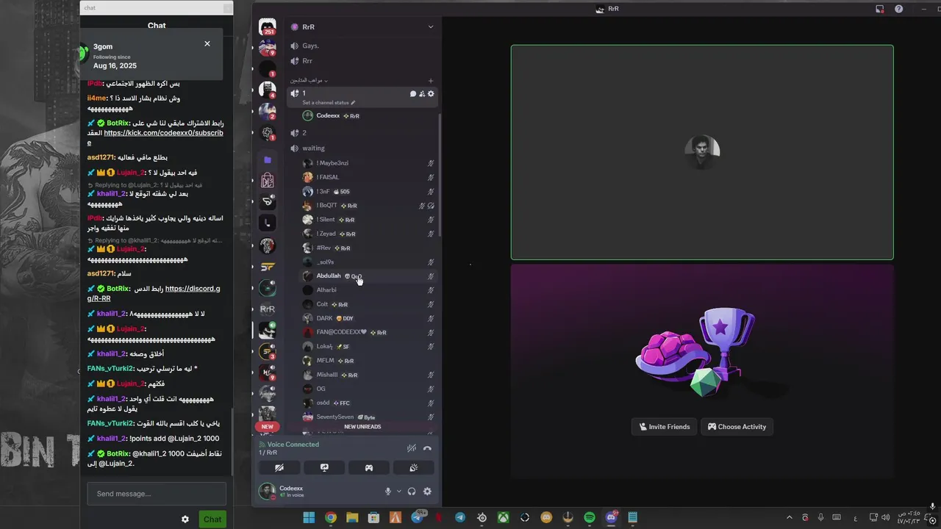Click the channel list scrollbar in Discord

tap(439, 176)
